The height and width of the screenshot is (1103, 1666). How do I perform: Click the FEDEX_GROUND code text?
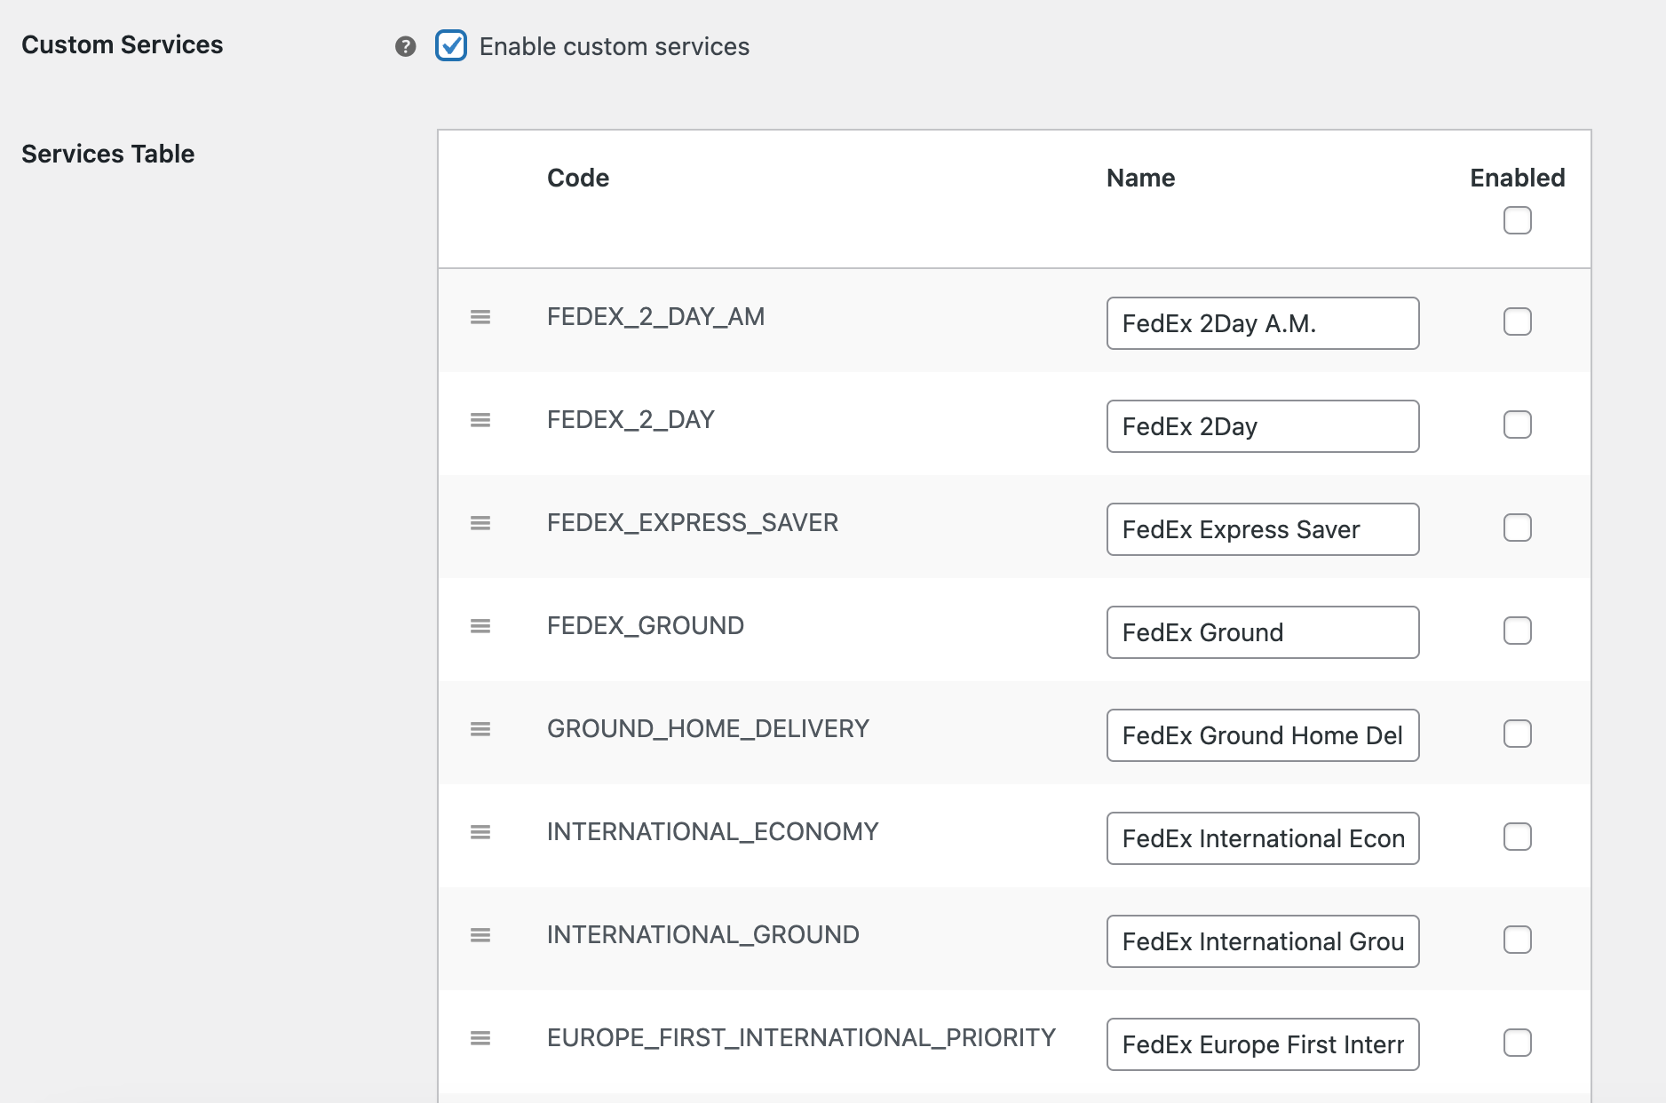pyautogui.click(x=646, y=626)
